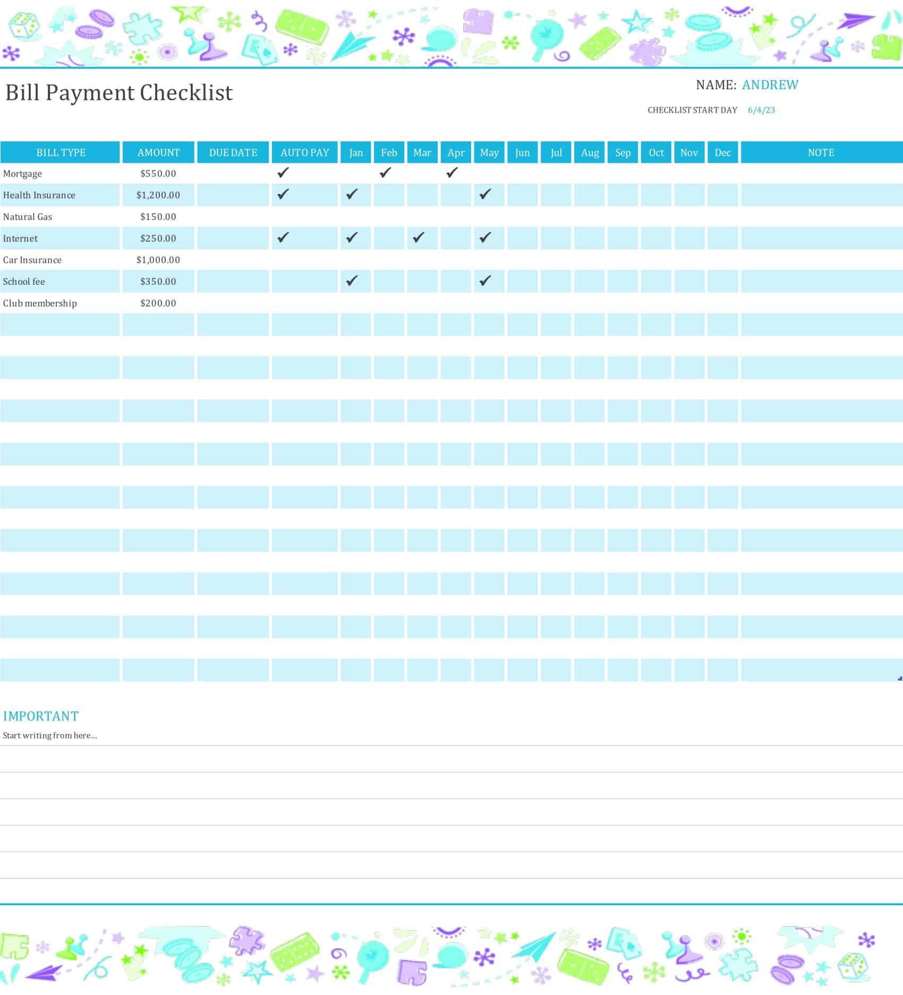This screenshot has width=903, height=995.
Task: Click the $550.00 Mortgage amount
Action: (158, 173)
